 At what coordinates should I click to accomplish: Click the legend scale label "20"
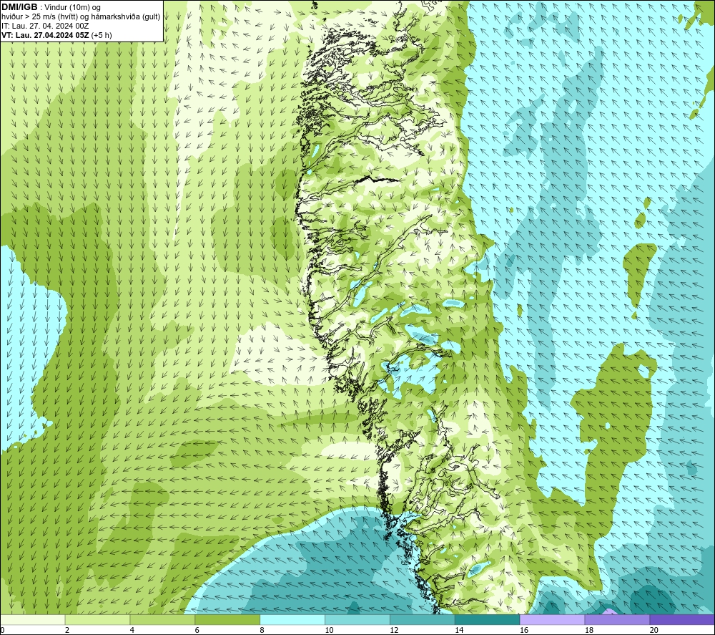pyautogui.click(x=654, y=631)
